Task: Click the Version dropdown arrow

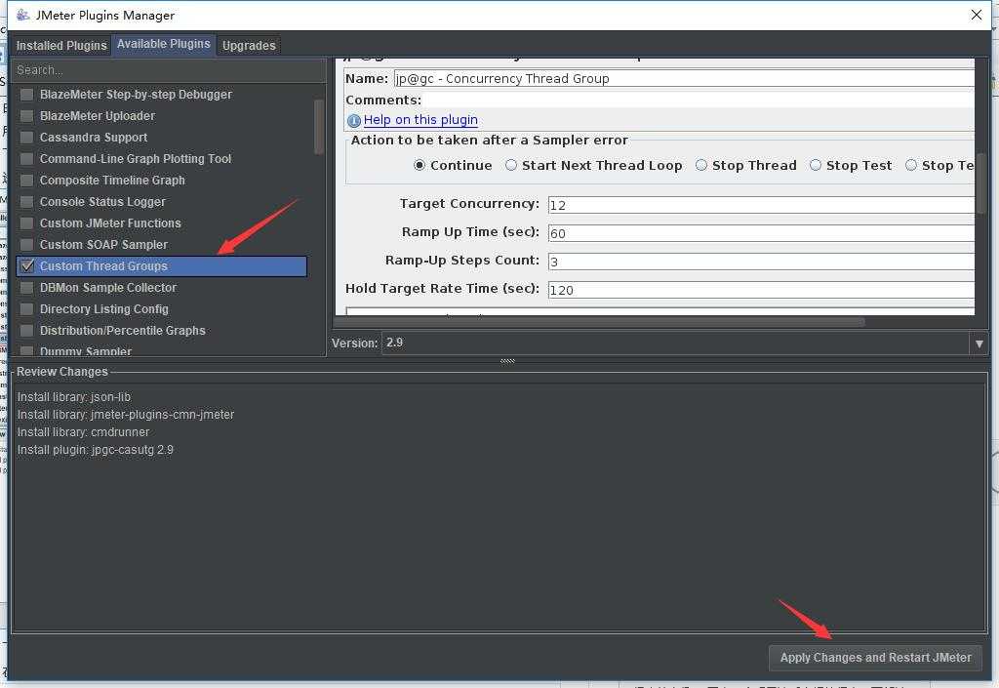Action: click(979, 344)
